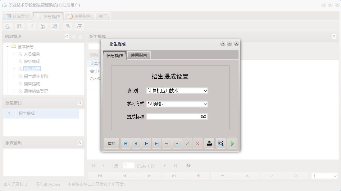Delete current record using the red minus icon
The height and width of the screenshot is (191, 341).
(167, 143)
